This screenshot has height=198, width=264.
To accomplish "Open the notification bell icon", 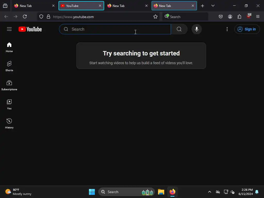I will click(257, 192).
